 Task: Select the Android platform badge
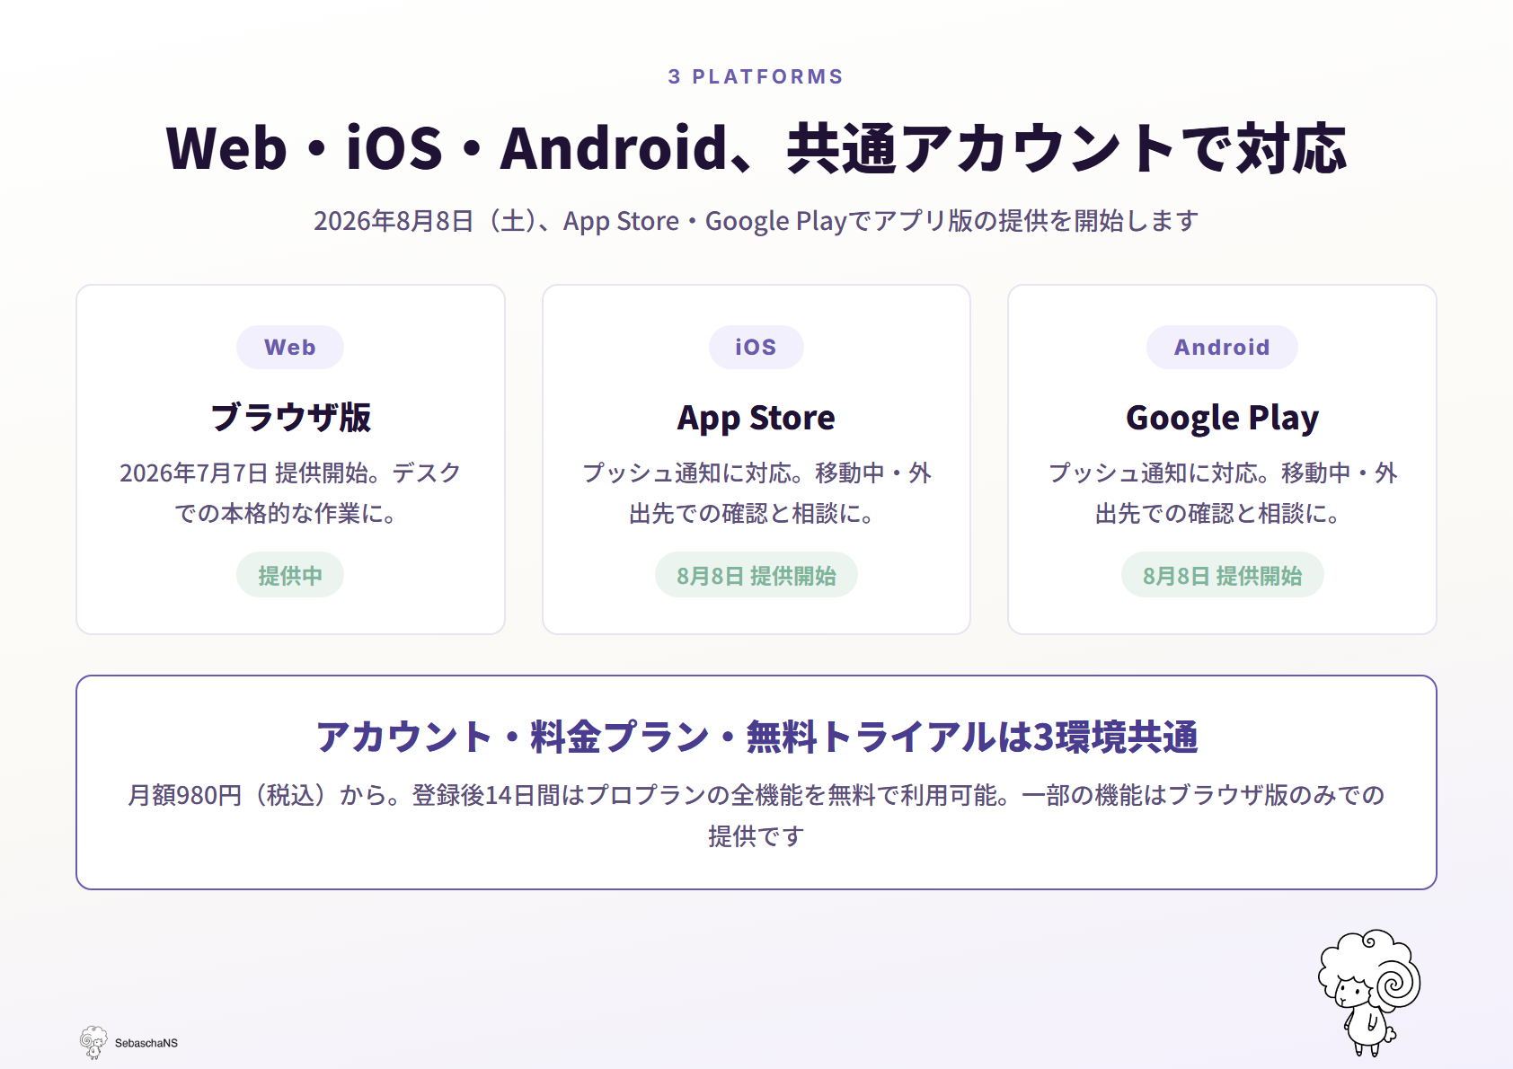1222,348
